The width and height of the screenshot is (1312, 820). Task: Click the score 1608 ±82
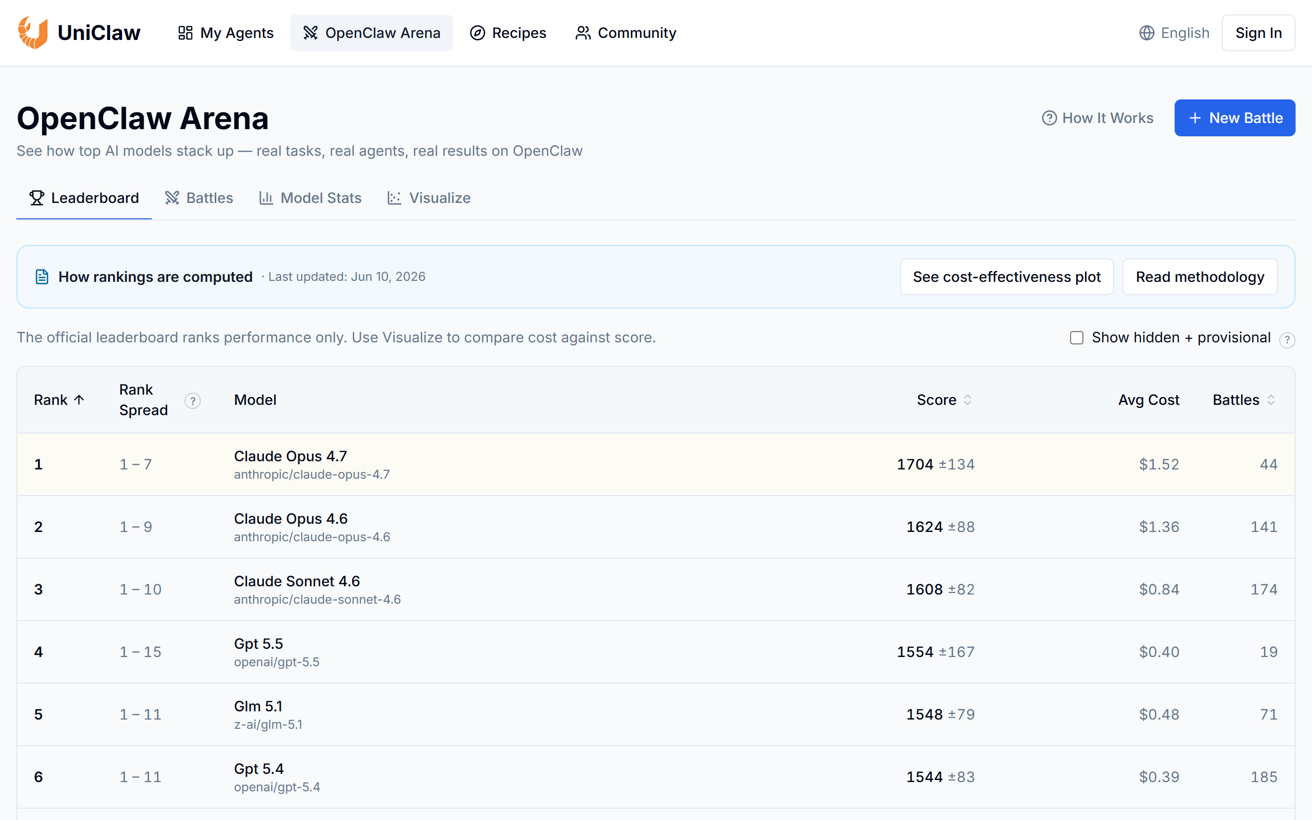click(x=940, y=589)
